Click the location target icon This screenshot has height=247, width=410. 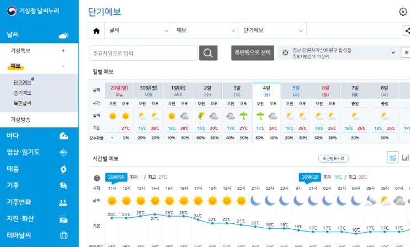click(285, 53)
